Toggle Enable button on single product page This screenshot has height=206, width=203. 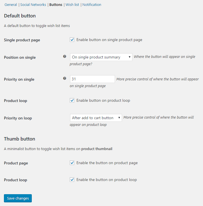72,40
